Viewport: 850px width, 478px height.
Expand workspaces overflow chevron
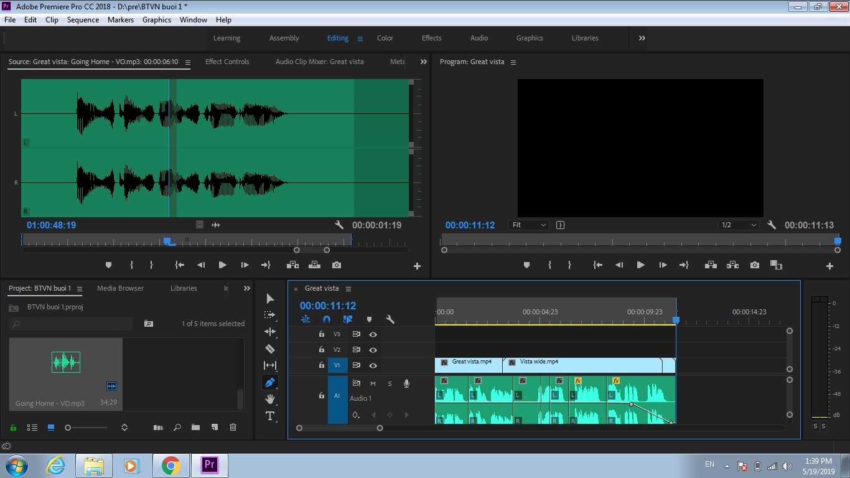coord(642,38)
